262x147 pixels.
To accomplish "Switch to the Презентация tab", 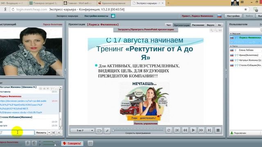I will pyautogui.click(x=182, y=25).
